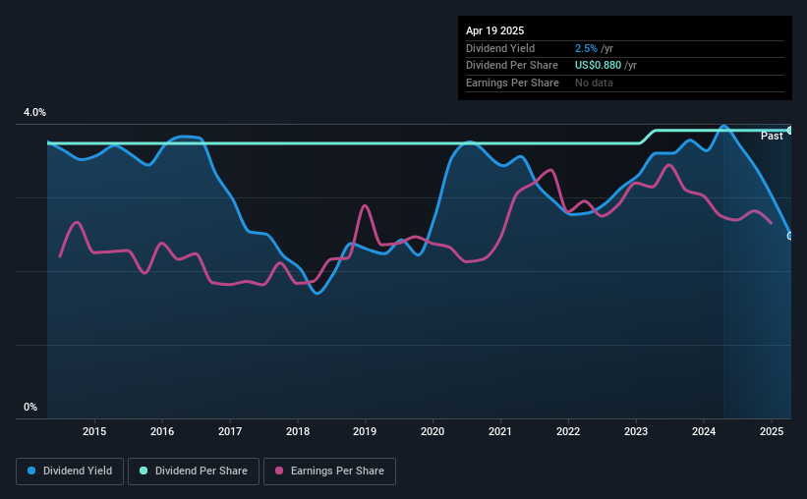Select the 2021 x-axis label

pyautogui.click(x=499, y=431)
